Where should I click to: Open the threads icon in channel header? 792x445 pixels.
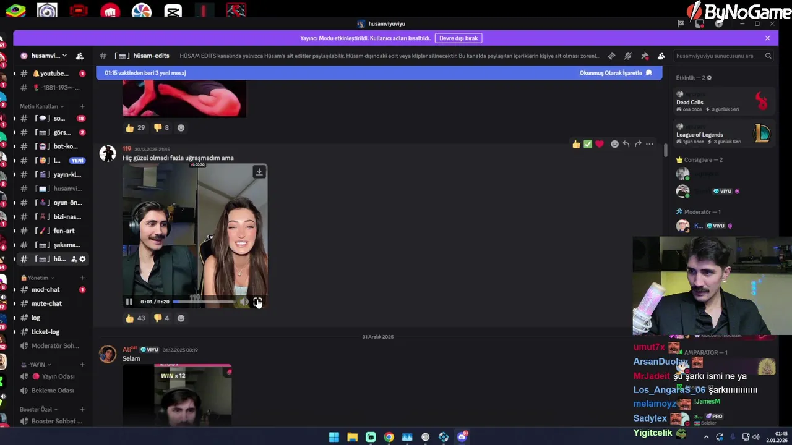tap(611, 56)
